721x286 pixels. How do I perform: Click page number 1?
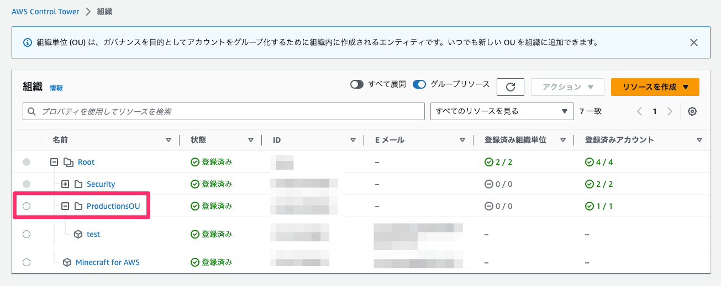655,111
